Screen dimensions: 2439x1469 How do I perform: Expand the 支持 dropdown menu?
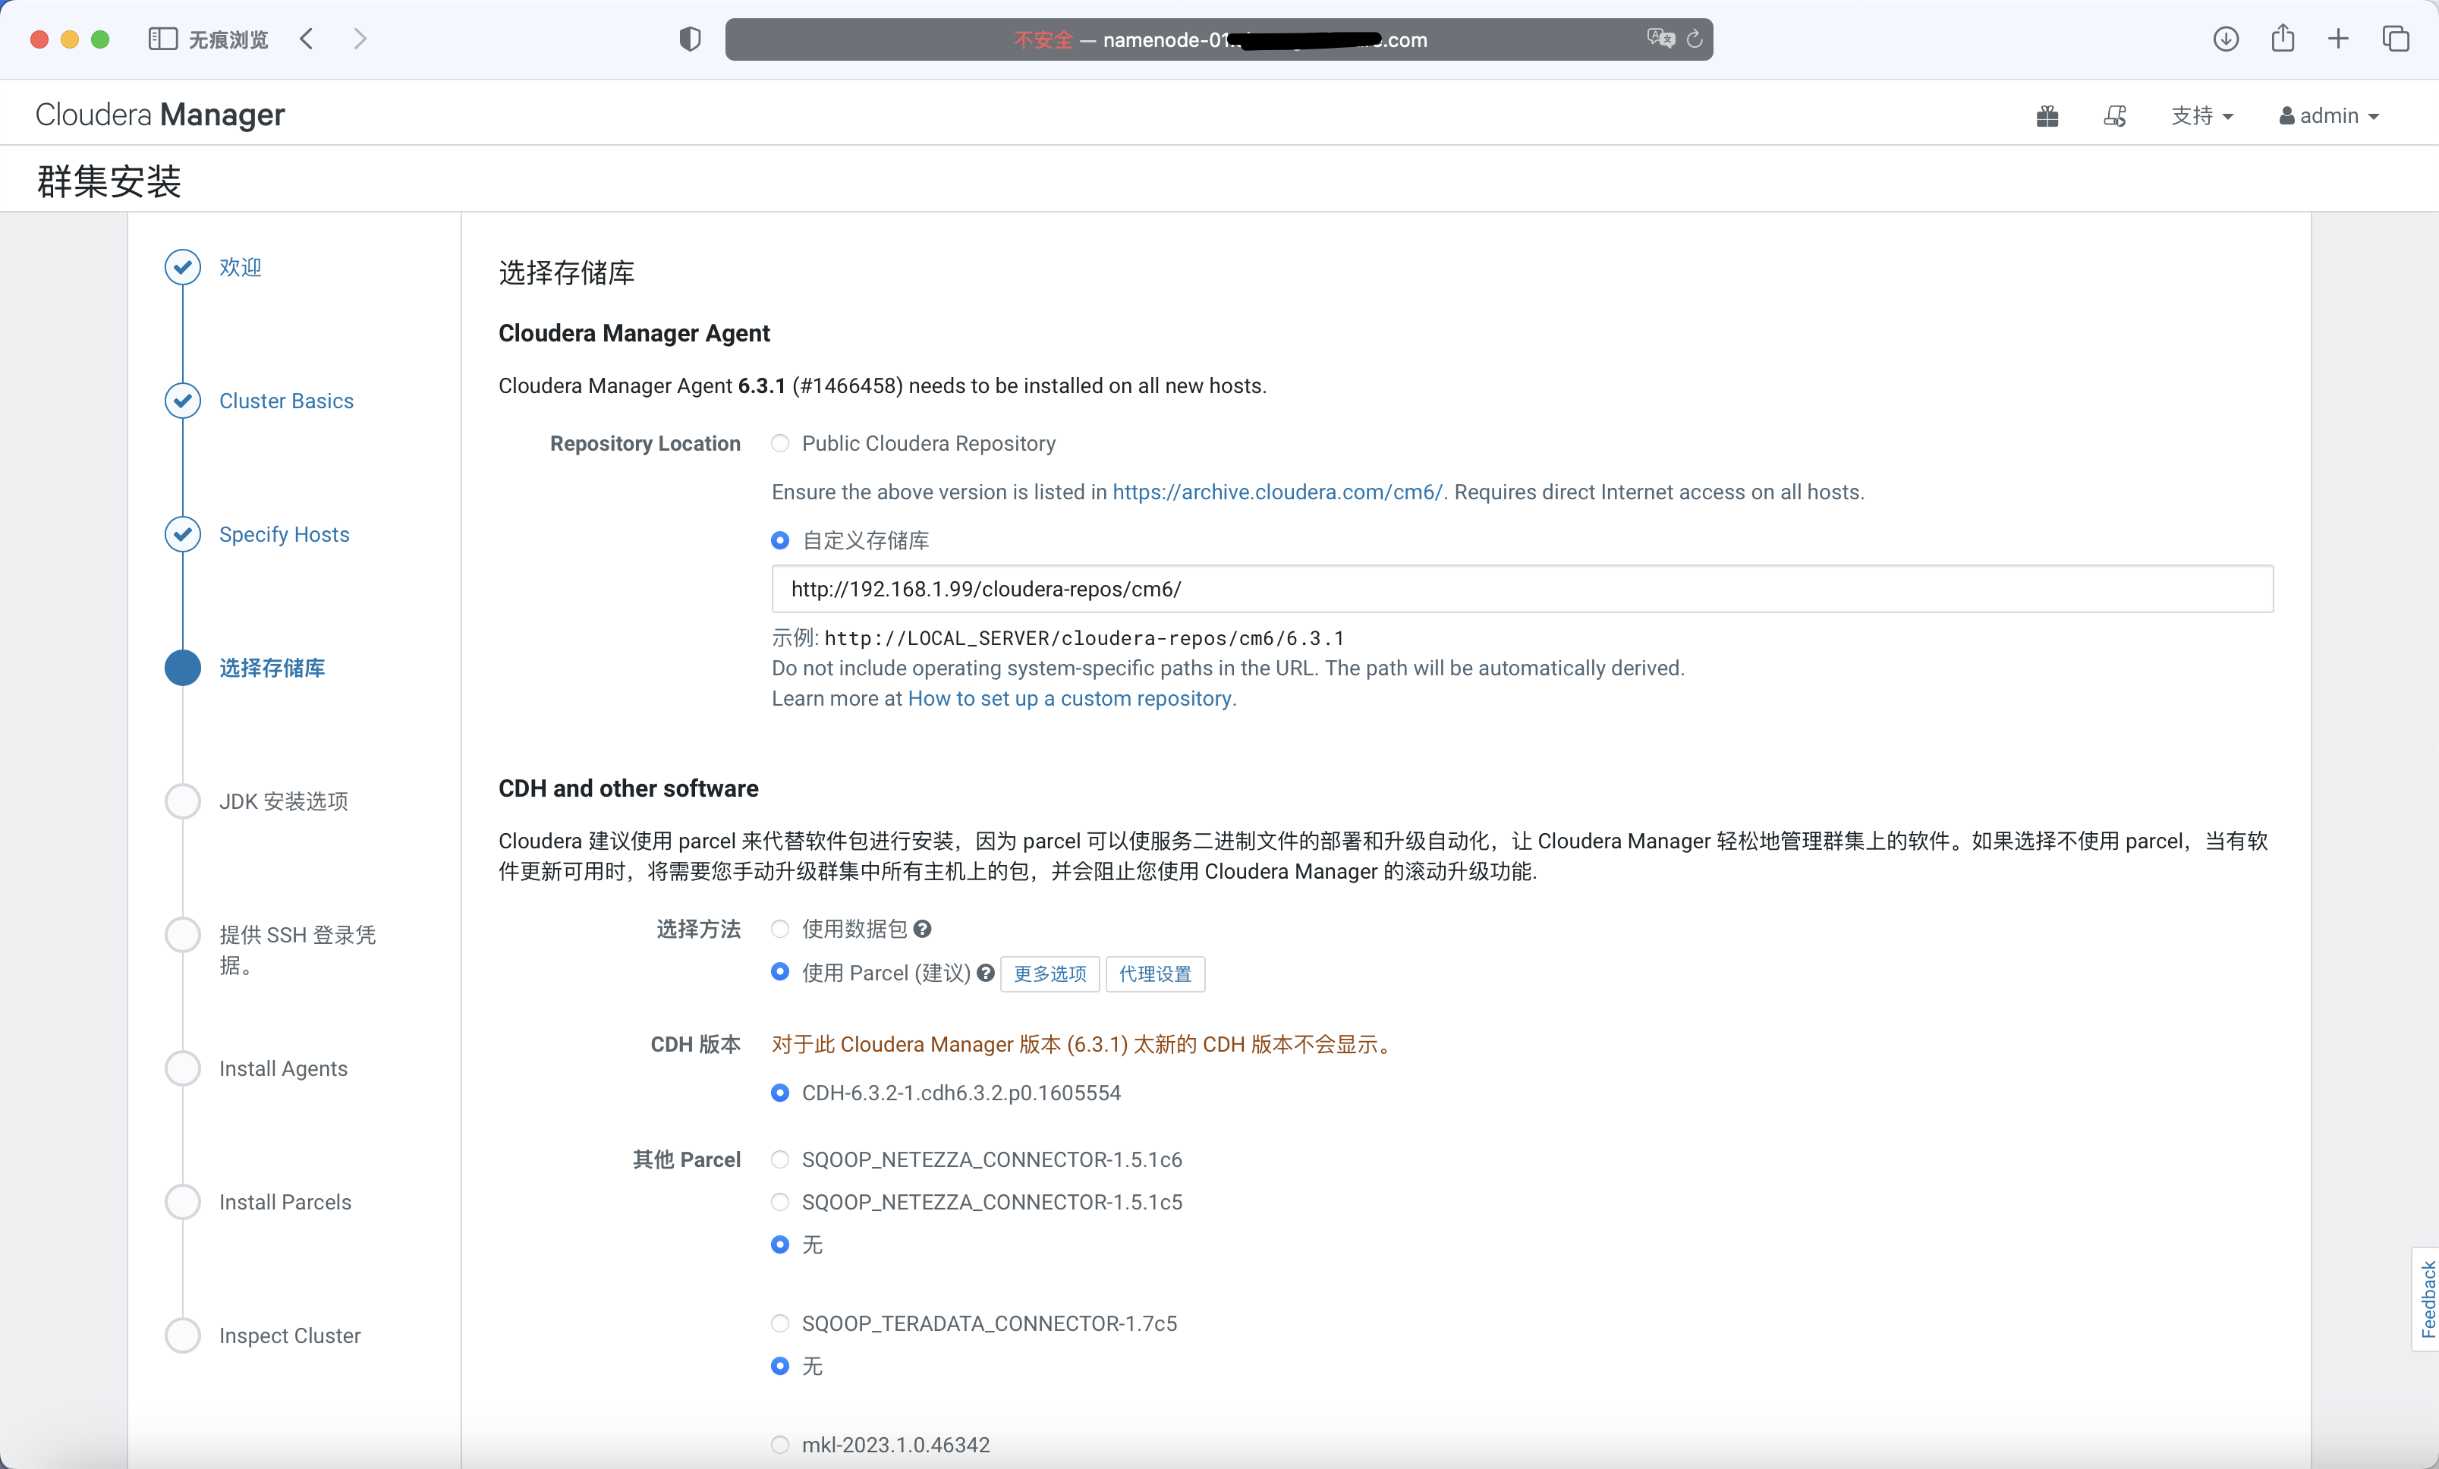(x=2201, y=116)
